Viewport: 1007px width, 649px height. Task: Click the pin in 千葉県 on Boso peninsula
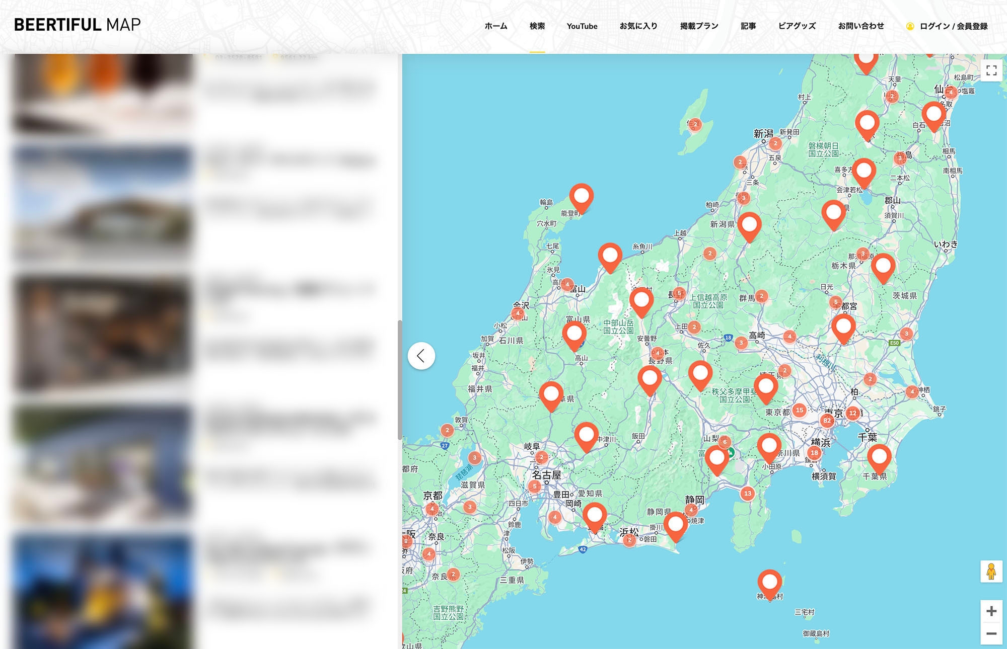point(879,457)
